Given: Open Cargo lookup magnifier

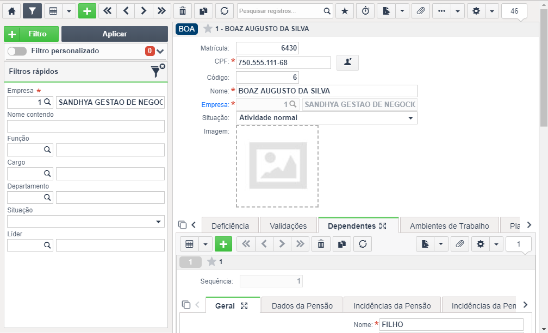Looking at the screenshot, I should [47, 173].
